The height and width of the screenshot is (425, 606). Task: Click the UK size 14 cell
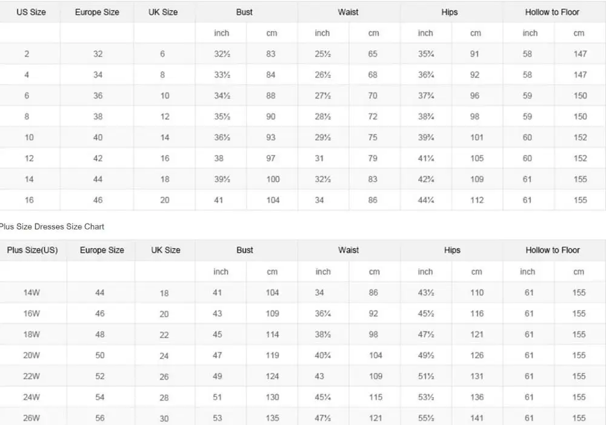[x=164, y=137]
